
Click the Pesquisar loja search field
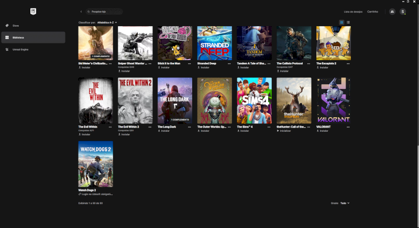click(x=106, y=11)
